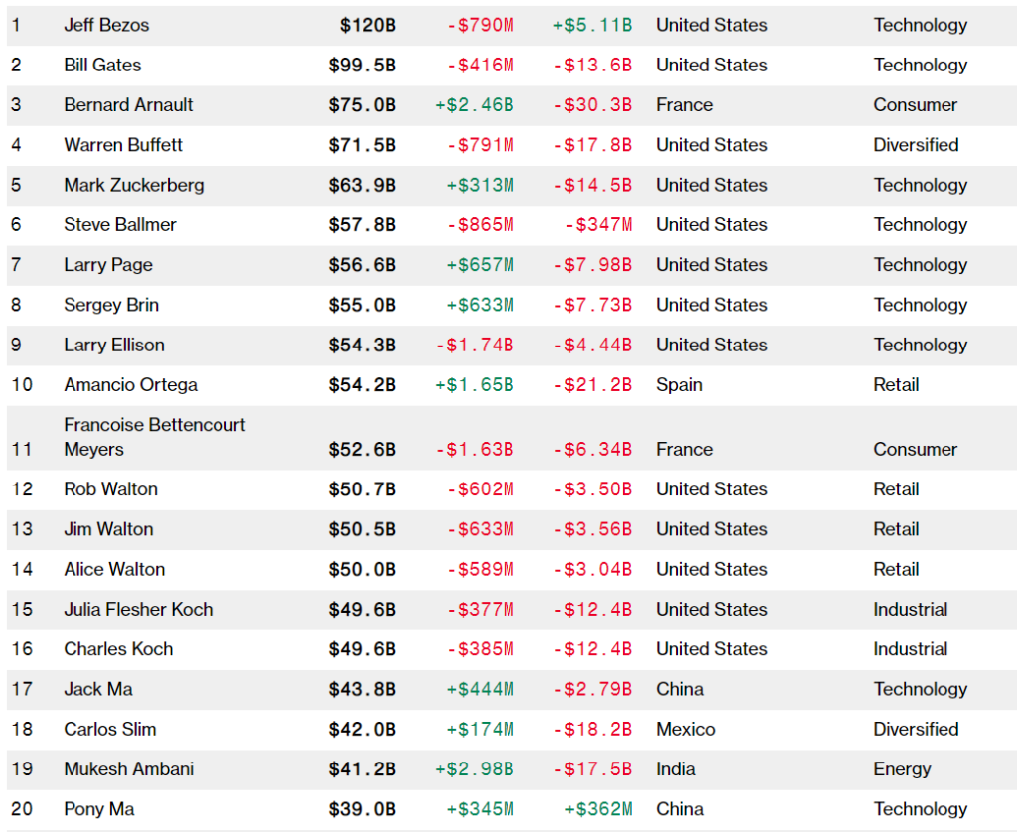Click the Spain country cell

point(679,384)
